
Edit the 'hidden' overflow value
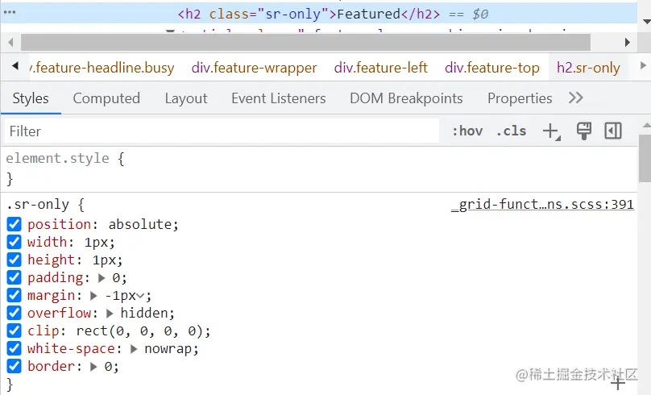tap(144, 313)
